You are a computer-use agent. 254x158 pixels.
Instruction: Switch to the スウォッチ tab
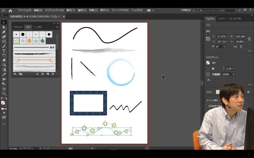18,27
